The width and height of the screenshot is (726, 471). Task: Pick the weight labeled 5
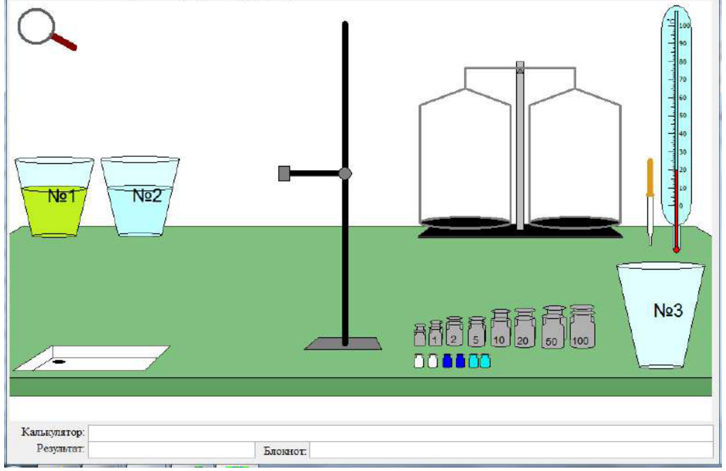(476, 332)
